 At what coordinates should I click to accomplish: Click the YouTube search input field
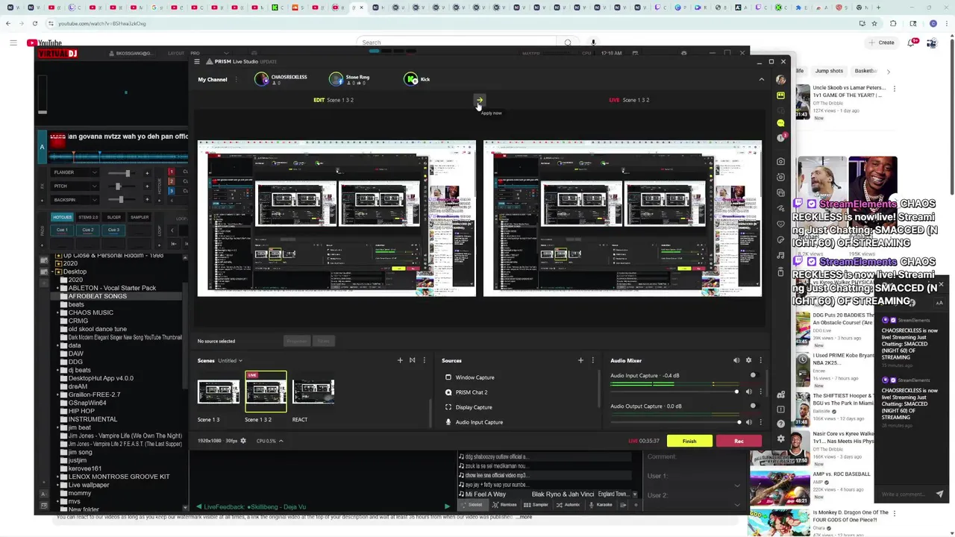tap(457, 43)
